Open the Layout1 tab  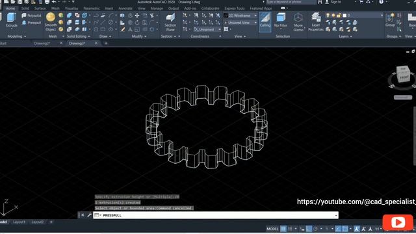pyautogui.click(x=19, y=222)
